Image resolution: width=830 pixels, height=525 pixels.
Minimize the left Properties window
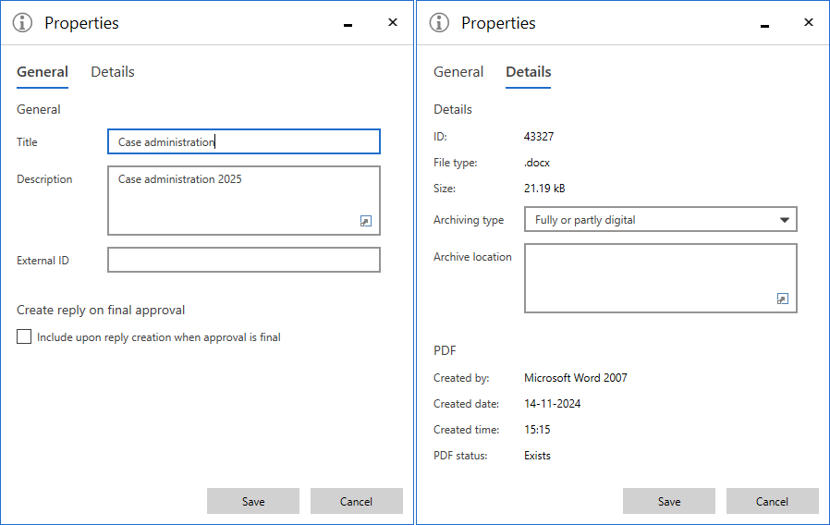348,25
